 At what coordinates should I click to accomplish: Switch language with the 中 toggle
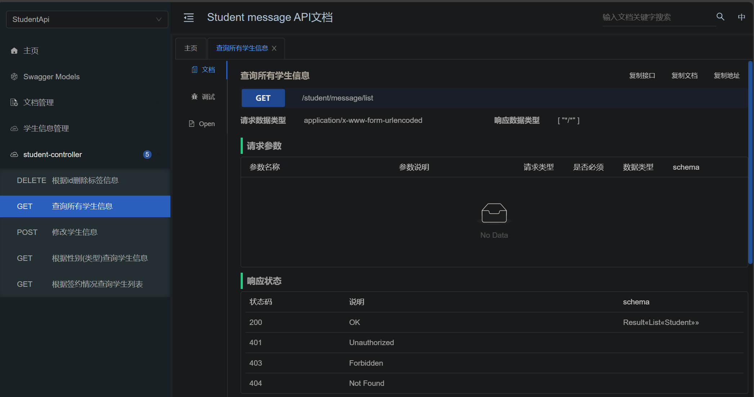pos(741,17)
